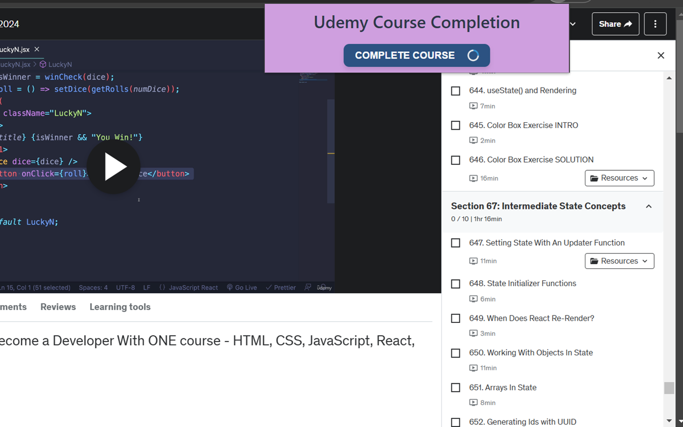Click the video icon under lecture 647
The image size is (683, 427).
pyautogui.click(x=473, y=261)
